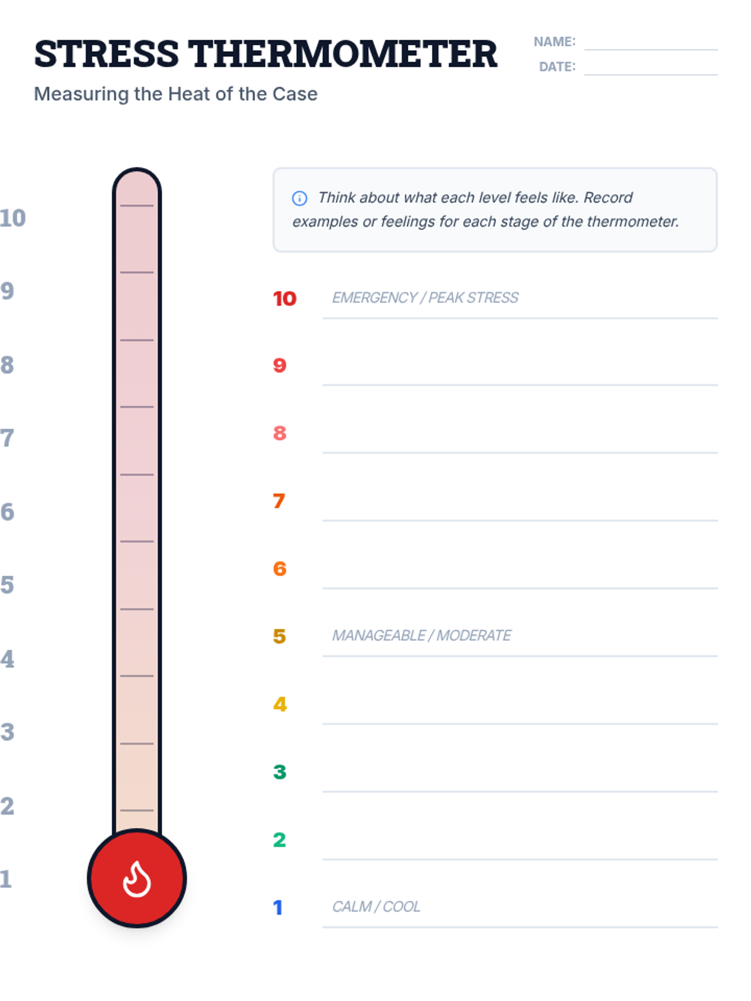Select the red number 10 label
Screen dimensions: 751x1001
click(x=284, y=299)
